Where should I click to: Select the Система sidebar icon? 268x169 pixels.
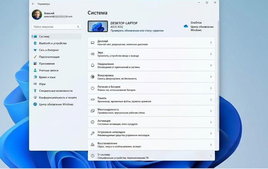click(35, 36)
